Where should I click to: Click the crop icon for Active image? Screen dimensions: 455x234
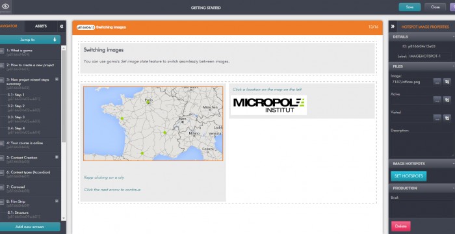point(447,100)
